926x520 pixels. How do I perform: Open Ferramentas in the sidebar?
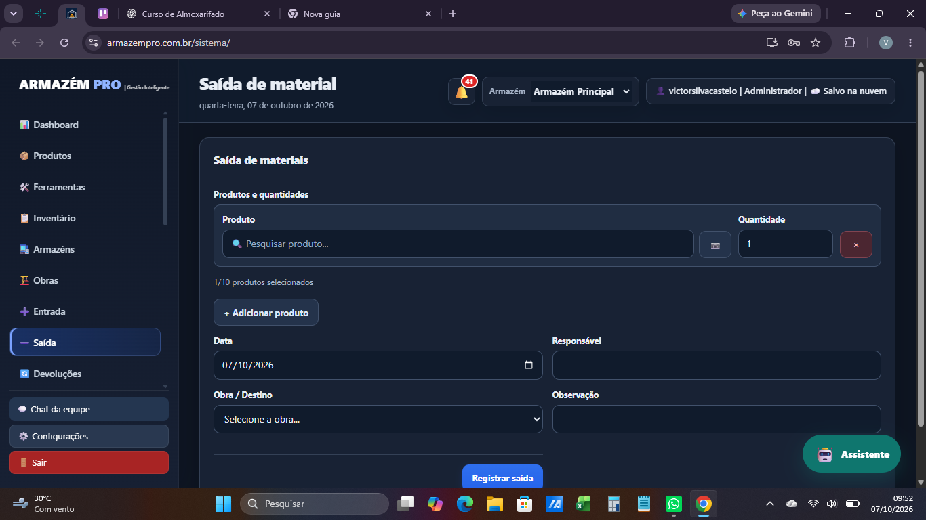[85, 187]
